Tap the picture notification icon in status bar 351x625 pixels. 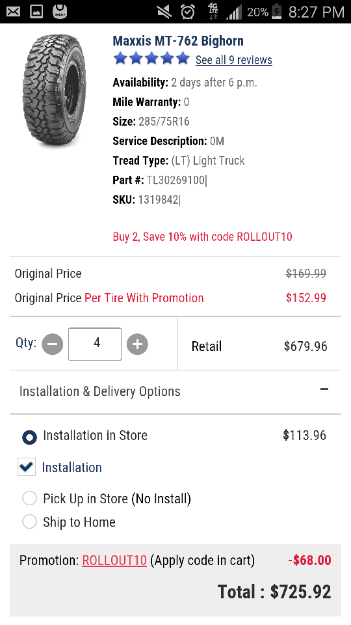click(36, 12)
